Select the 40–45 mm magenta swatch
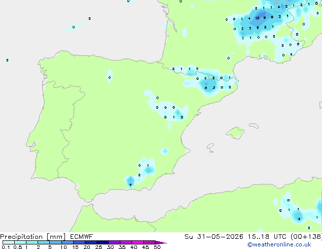Viewport: 322px width, 249px height. (138, 242)
